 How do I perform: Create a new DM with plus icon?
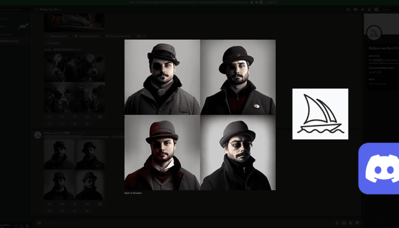coord(27,34)
